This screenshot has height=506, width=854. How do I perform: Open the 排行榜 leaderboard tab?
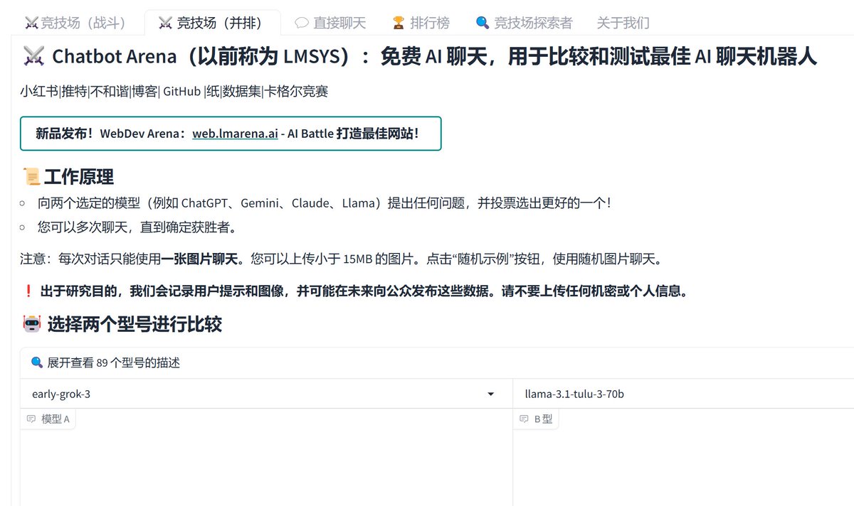pos(421,23)
